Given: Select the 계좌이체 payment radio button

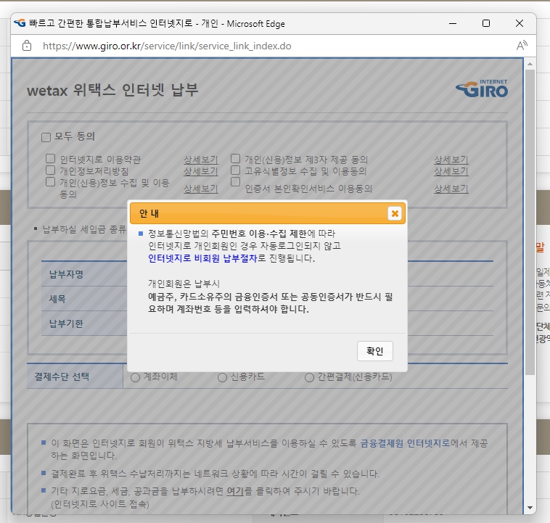Looking at the screenshot, I should (135, 378).
